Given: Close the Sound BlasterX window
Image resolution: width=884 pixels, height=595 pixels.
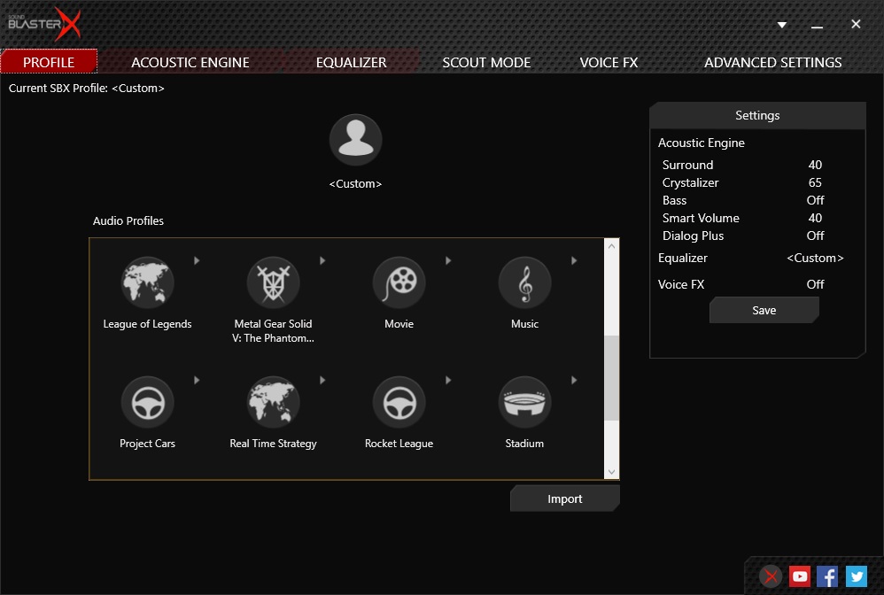Looking at the screenshot, I should (x=856, y=24).
